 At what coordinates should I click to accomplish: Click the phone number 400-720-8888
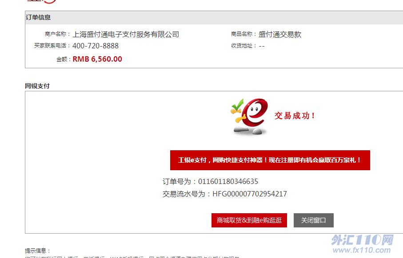[96, 46]
